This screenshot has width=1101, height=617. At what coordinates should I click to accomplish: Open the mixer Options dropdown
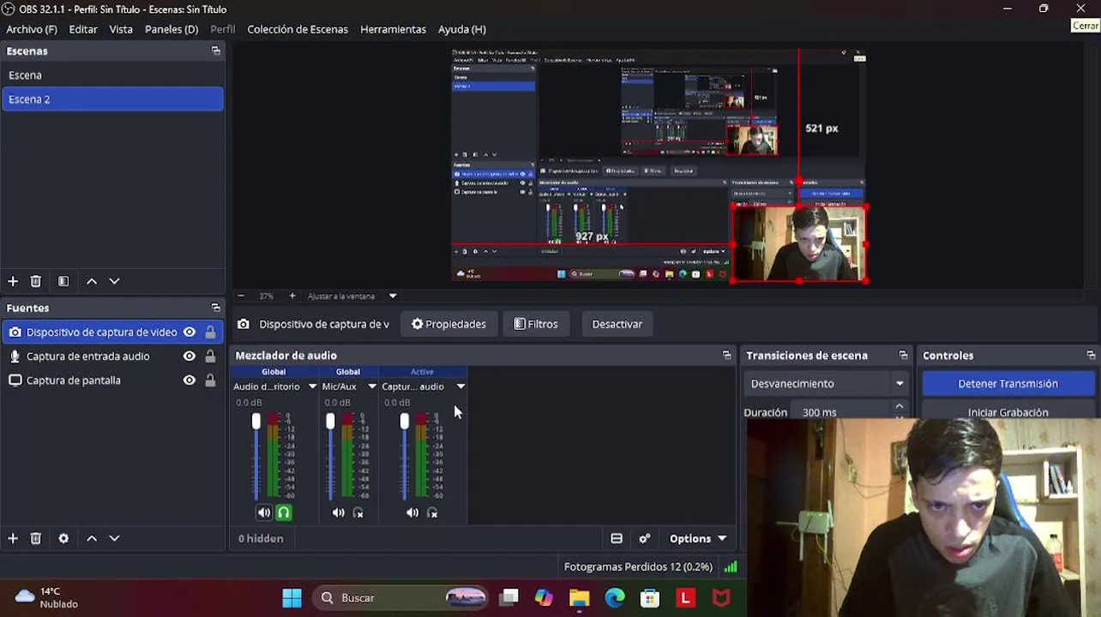click(x=698, y=538)
